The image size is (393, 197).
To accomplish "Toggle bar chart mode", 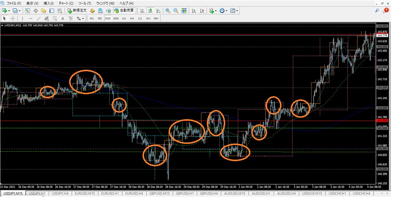I will tap(142, 11).
